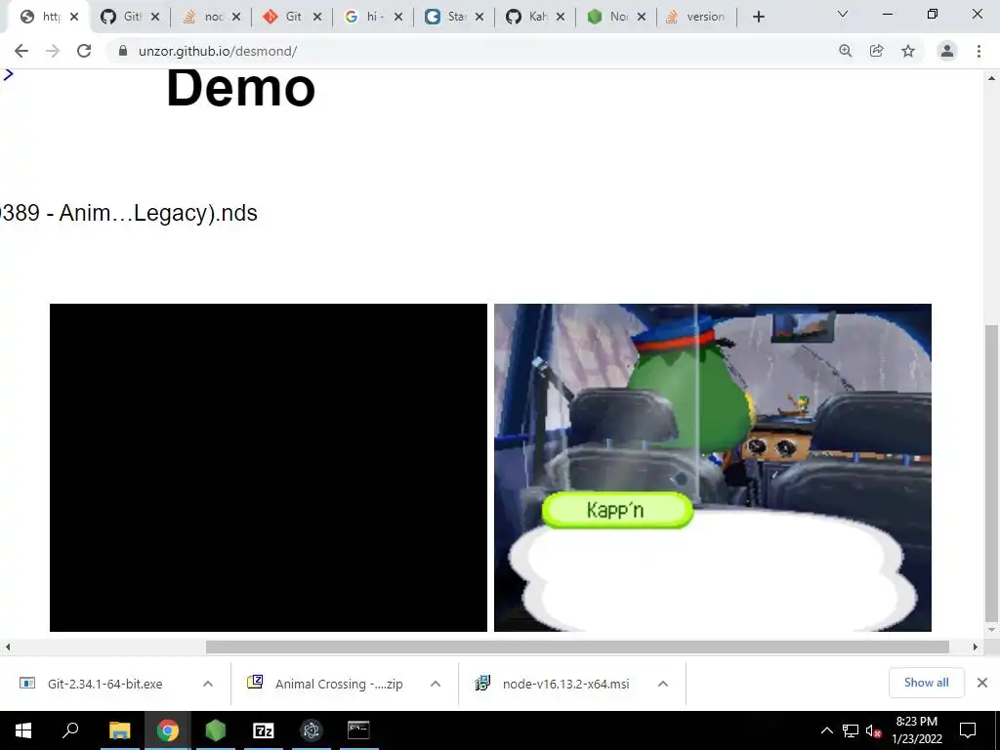Reload the desmond page
Image resolution: width=1000 pixels, height=750 pixels.
pyautogui.click(x=84, y=51)
